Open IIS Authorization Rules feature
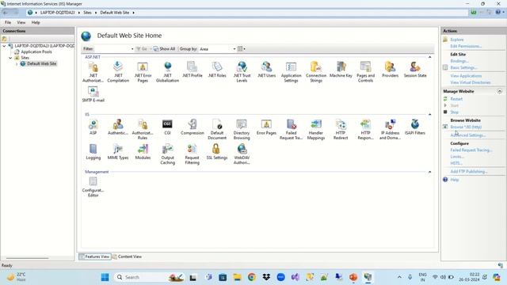This screenshot has height=285, width=507. (x=143, y=129)
